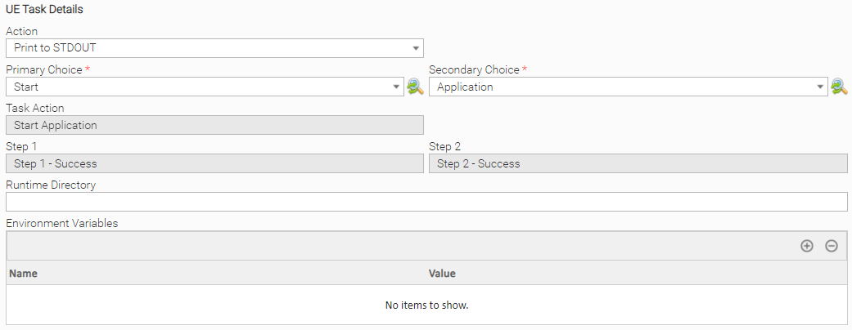852x330 pixels.
Task: Click the Secondary Choice field showing 'Application'
Action: coord(620,87)
